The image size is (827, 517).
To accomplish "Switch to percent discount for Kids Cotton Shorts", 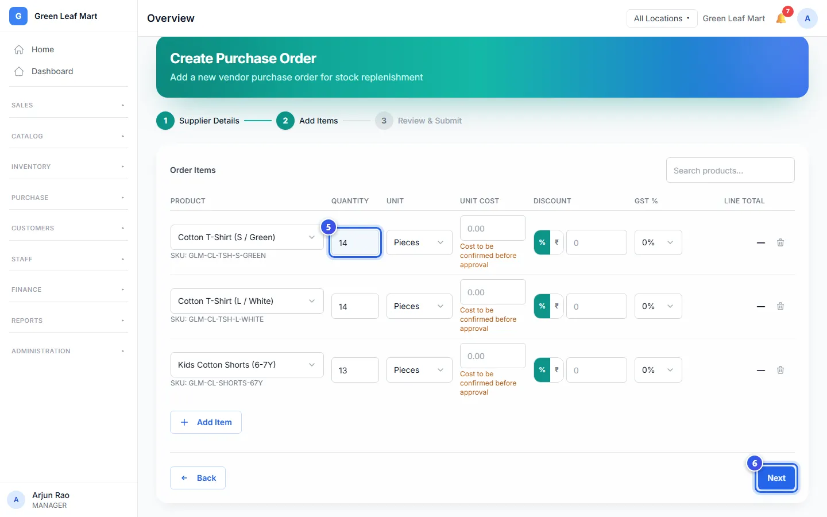I will pos(542,370).
